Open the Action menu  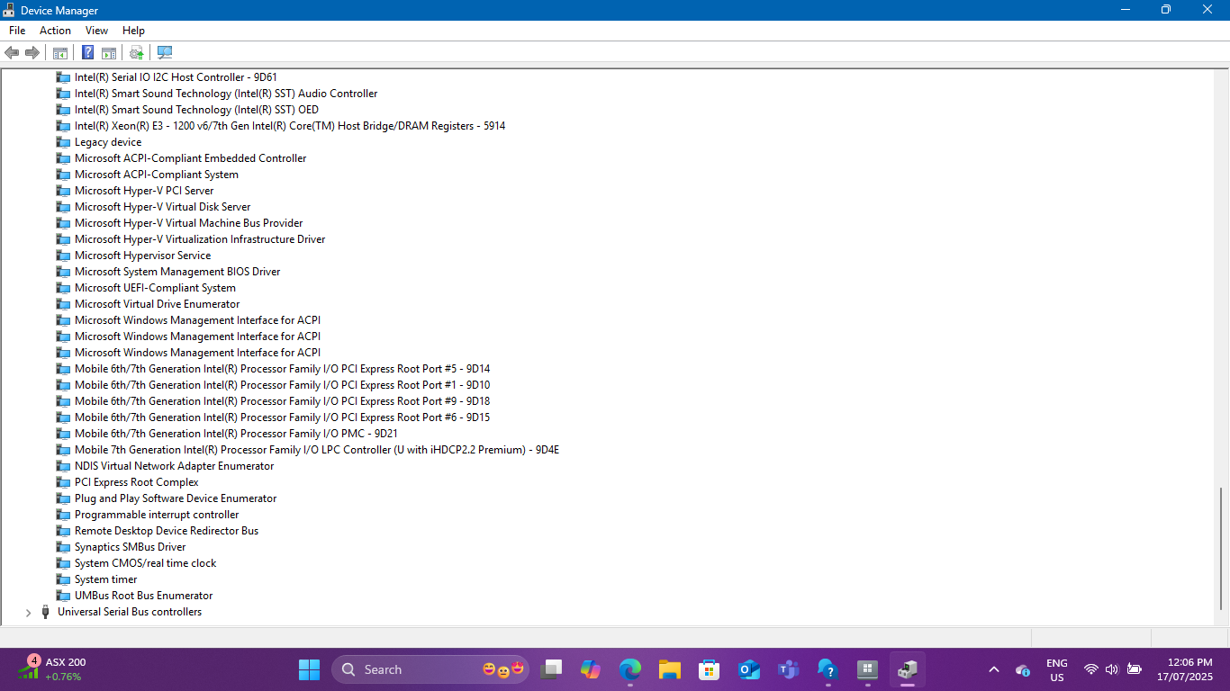(55, 31)
